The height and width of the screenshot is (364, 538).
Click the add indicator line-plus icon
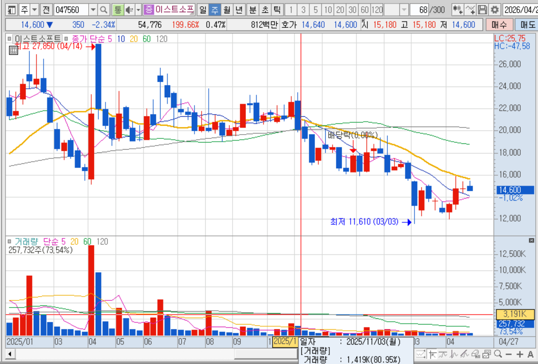pyautogui.click(x=470, y=9)
